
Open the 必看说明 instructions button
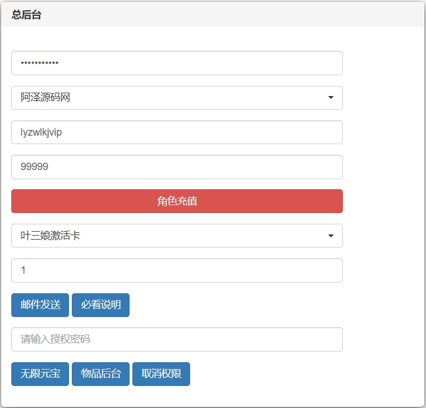pyautogui.click(x=101, y=305)
